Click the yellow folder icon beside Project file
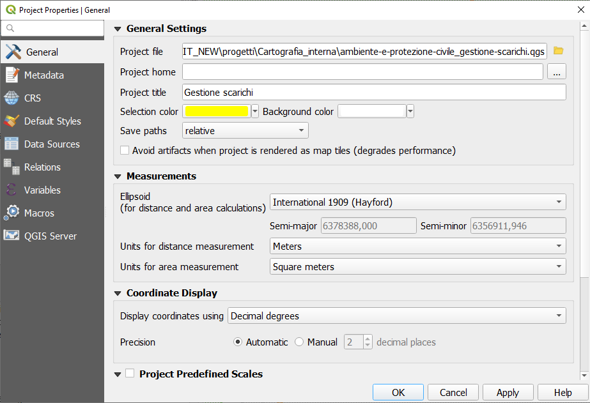 (559, 50)
